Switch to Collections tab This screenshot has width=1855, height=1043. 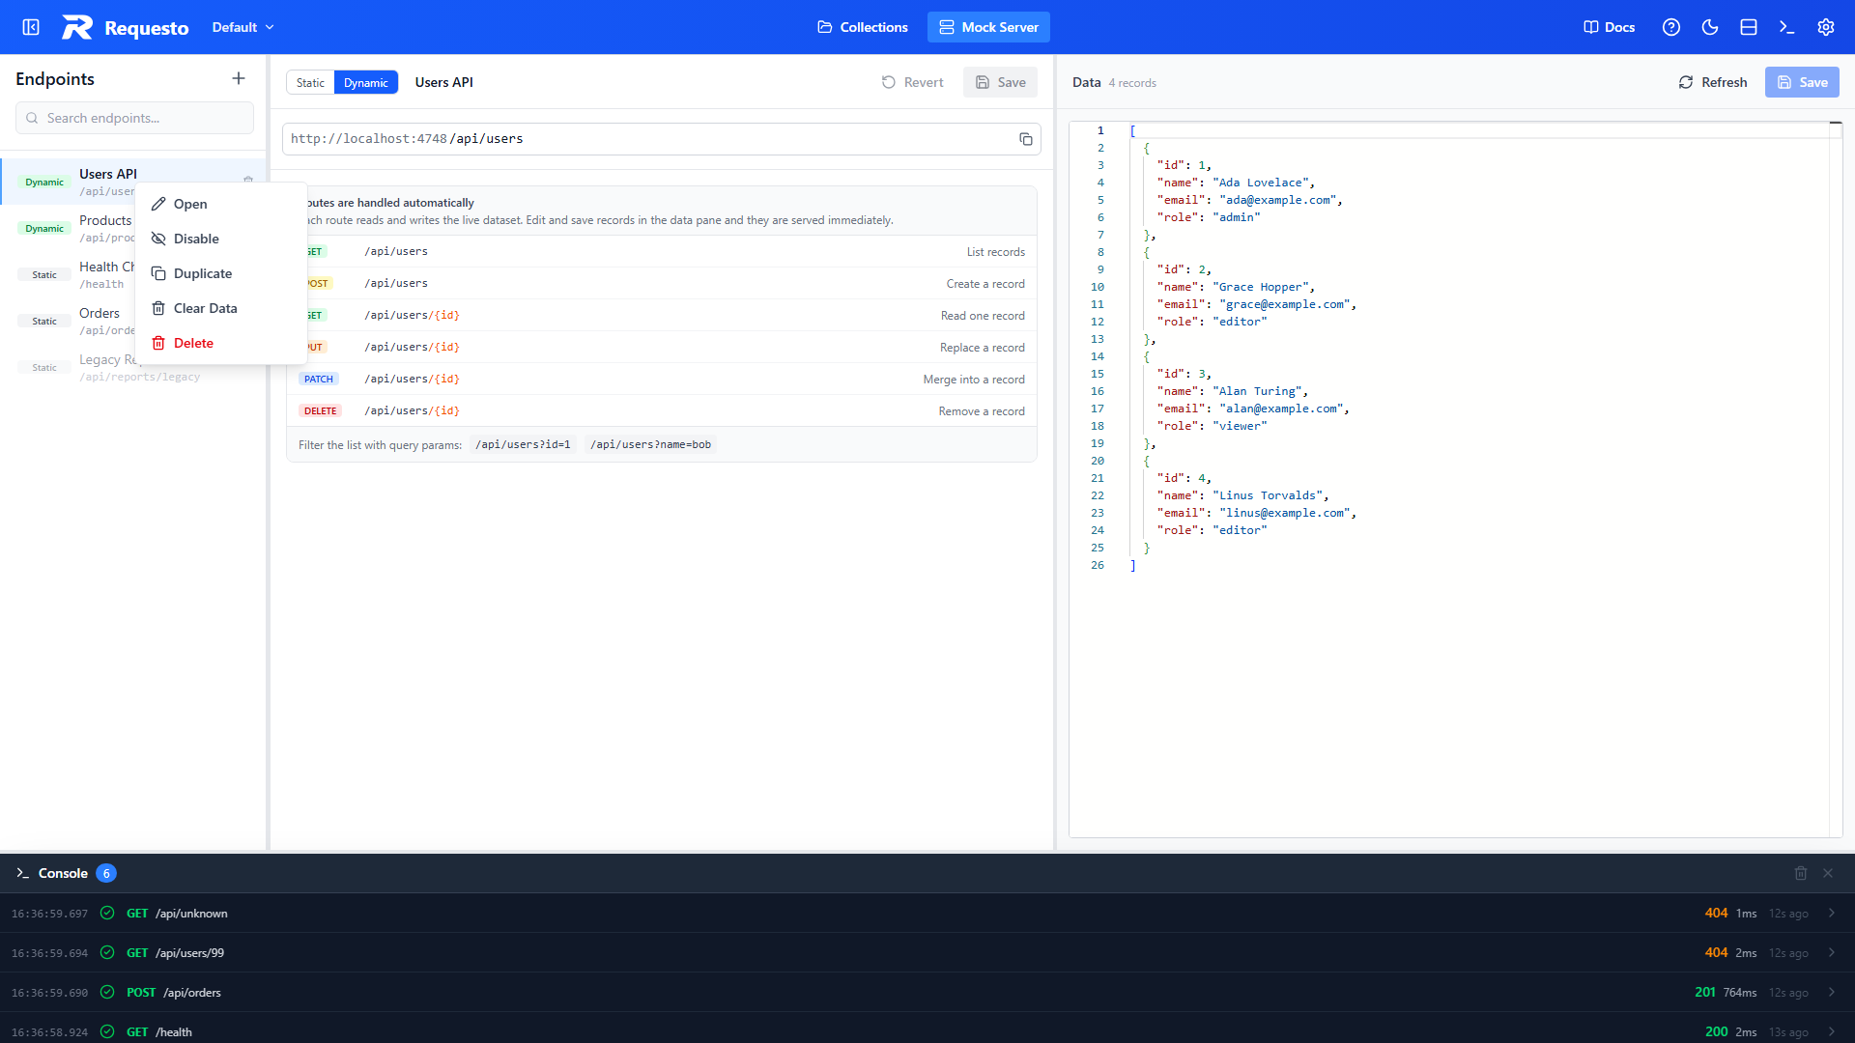(863, 27)
